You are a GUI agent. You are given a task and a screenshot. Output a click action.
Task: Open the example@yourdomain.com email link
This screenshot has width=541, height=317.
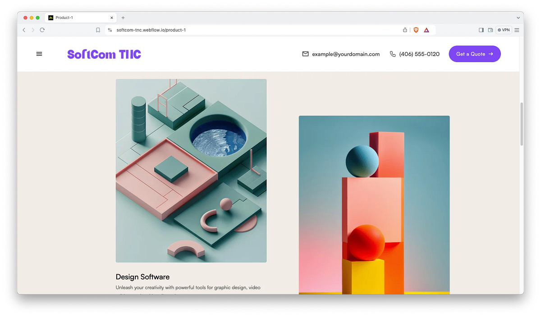[346, 54]
